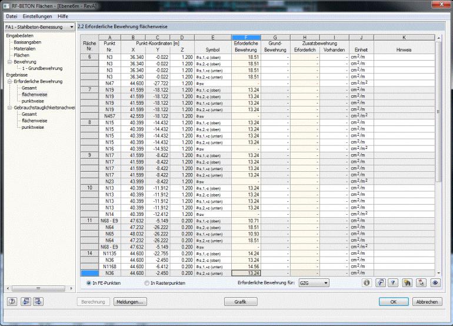Click column header F
453x326 pixels.
246,37
